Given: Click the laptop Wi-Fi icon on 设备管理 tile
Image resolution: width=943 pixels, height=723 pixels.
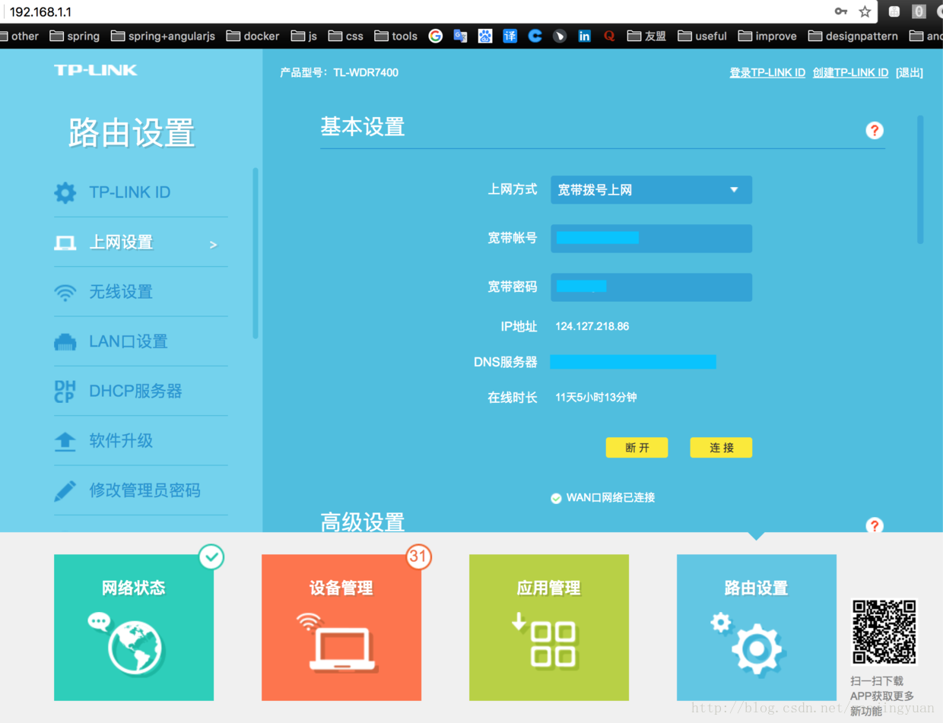Looking at the screenshot, I should pyautogui.click(x=338, y=642).
